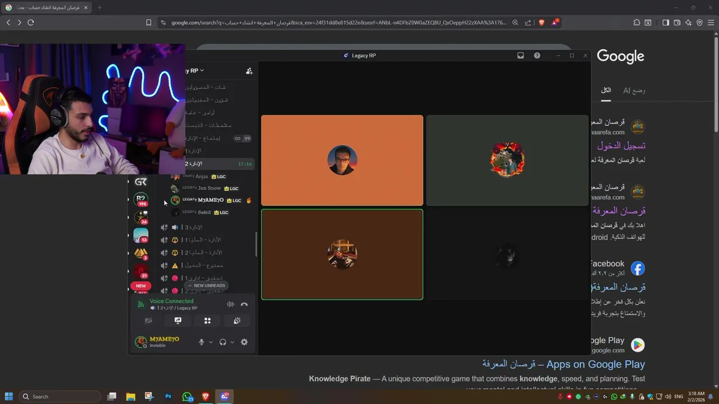The image size is (719, 404).
Task: Select the GR server icon
Action: pos(141,182)
